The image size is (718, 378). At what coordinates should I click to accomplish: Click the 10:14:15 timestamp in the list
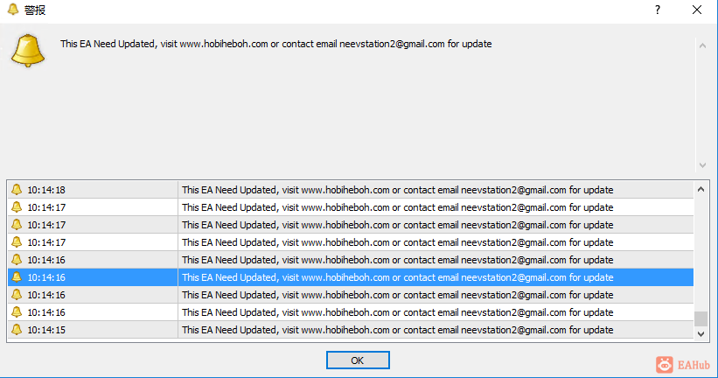coord(46,330)
